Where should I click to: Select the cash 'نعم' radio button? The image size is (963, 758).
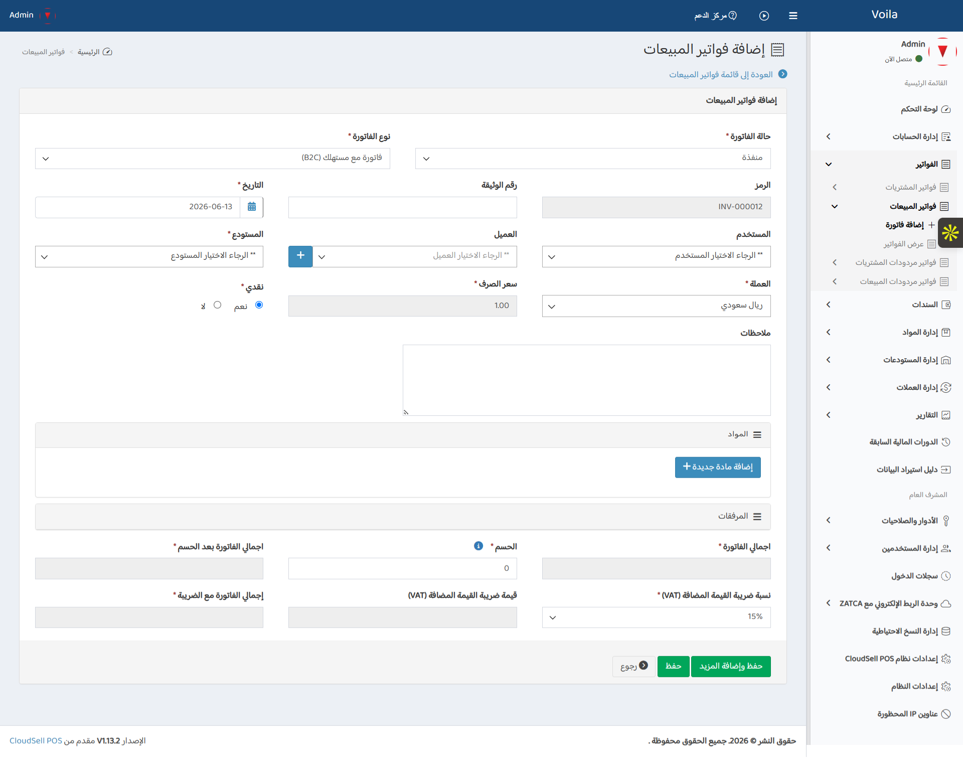pos(259,305)
